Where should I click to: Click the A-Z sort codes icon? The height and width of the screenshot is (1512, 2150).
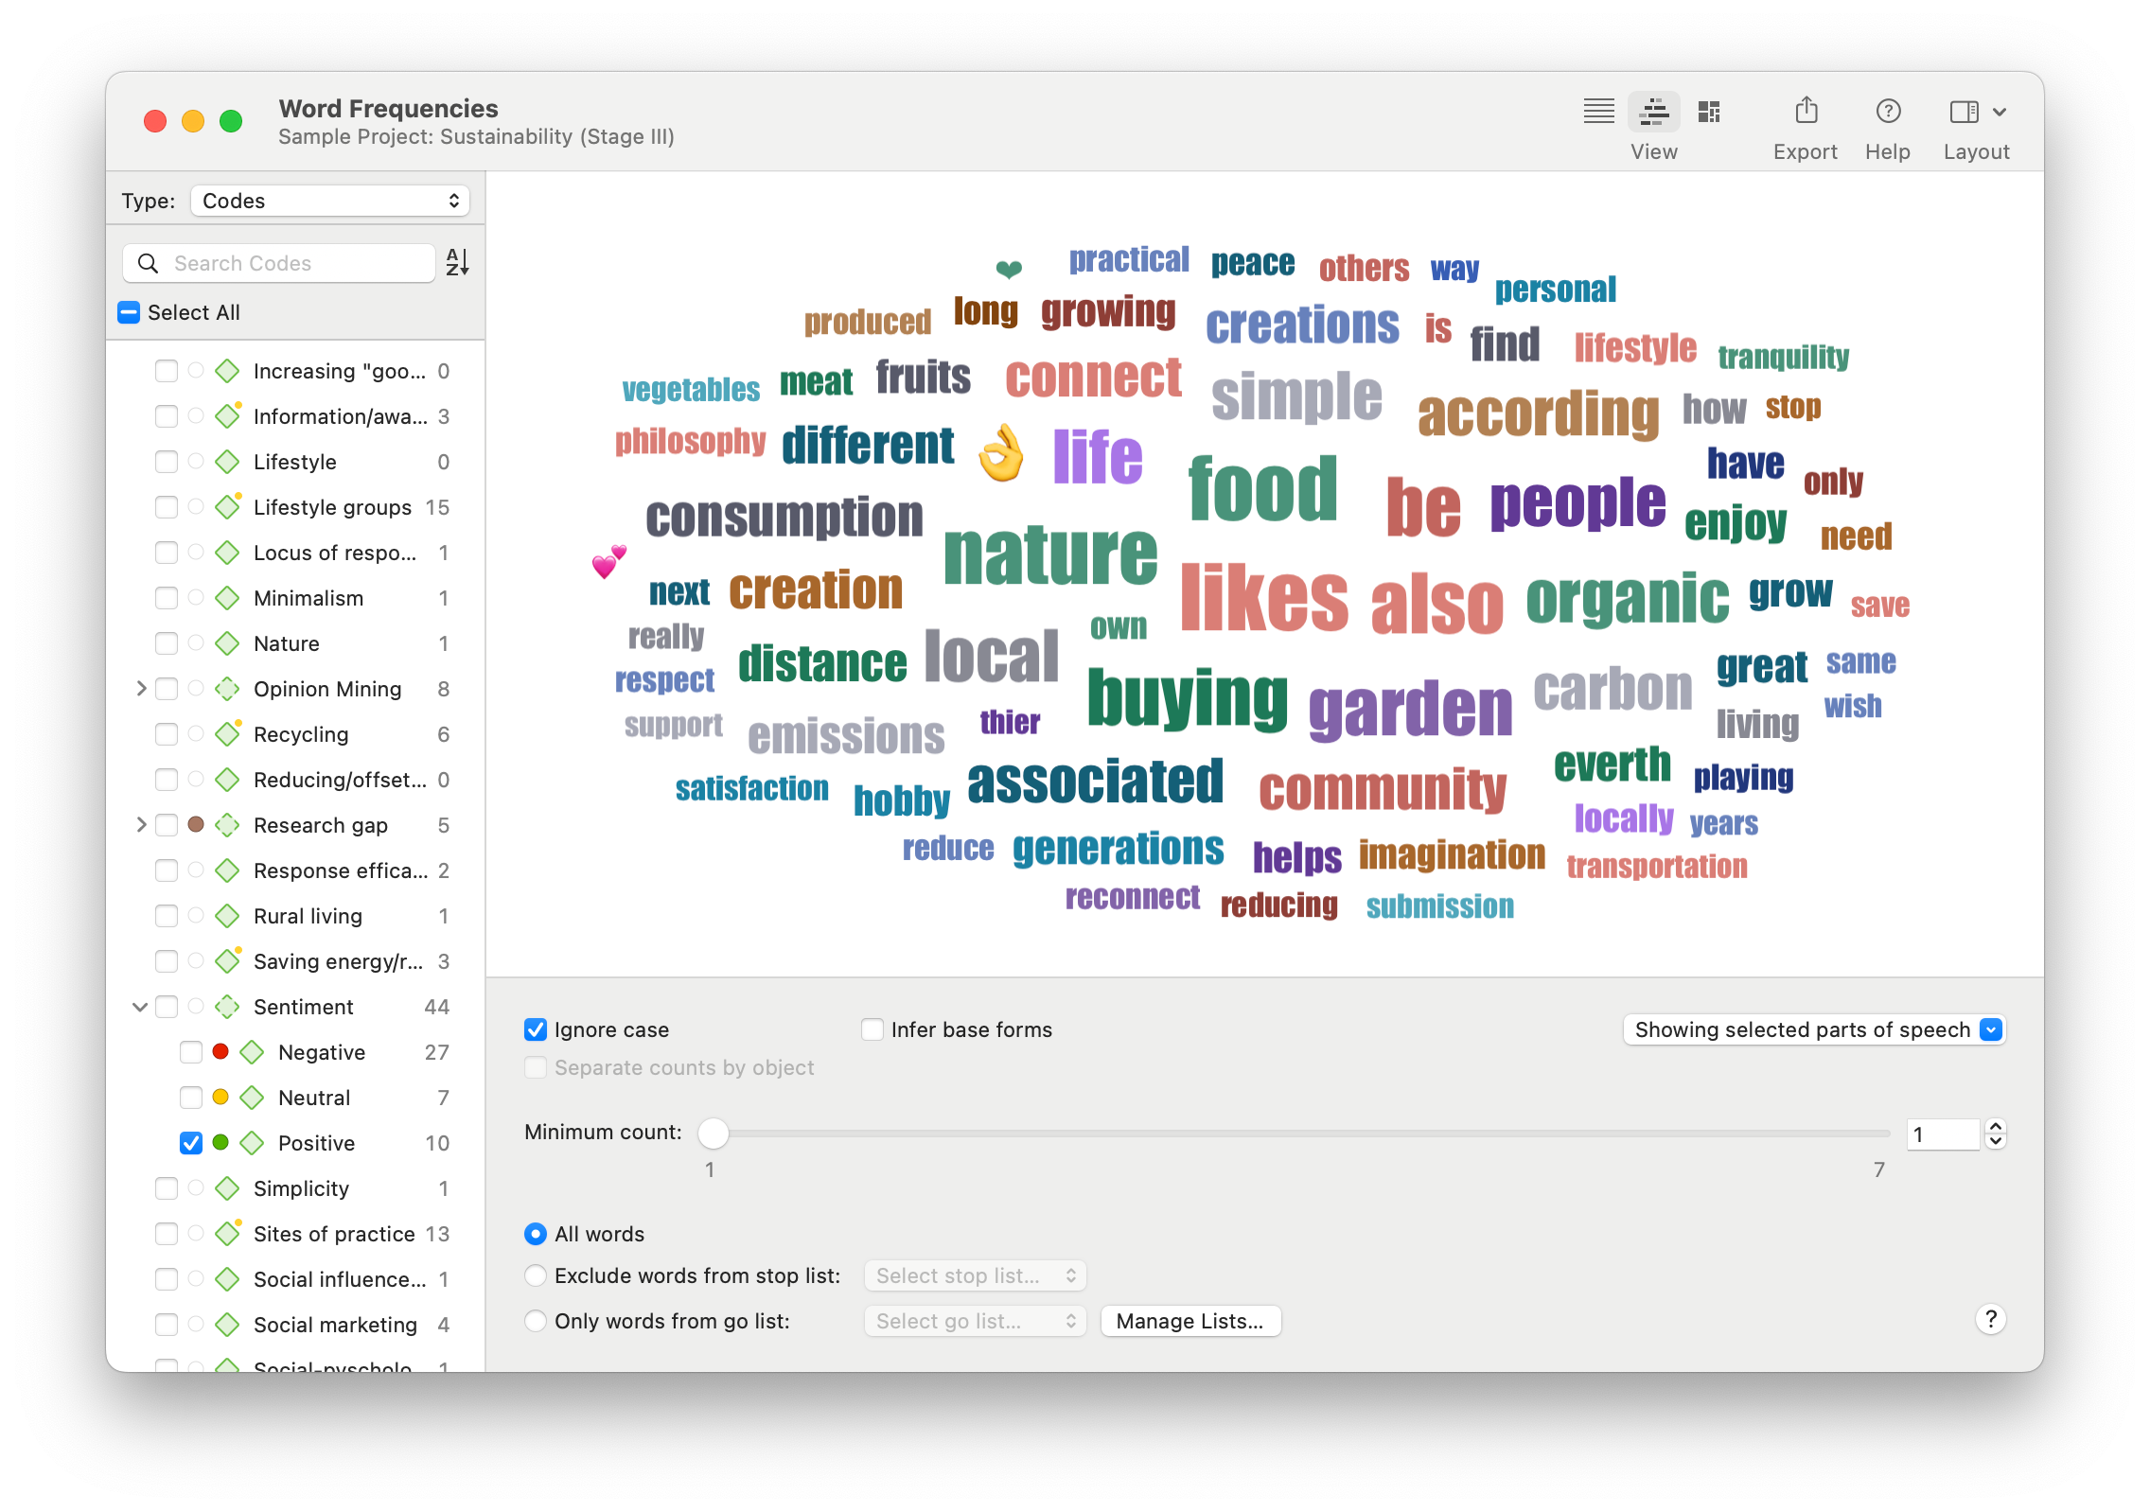coord(457,262)
